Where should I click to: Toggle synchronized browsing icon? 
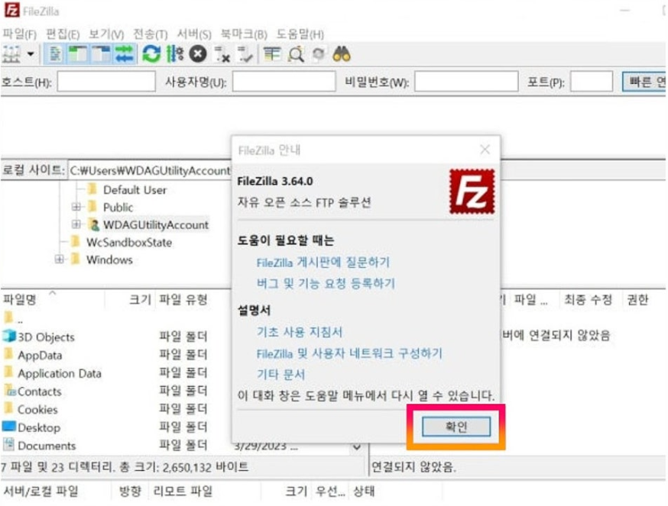319,54
